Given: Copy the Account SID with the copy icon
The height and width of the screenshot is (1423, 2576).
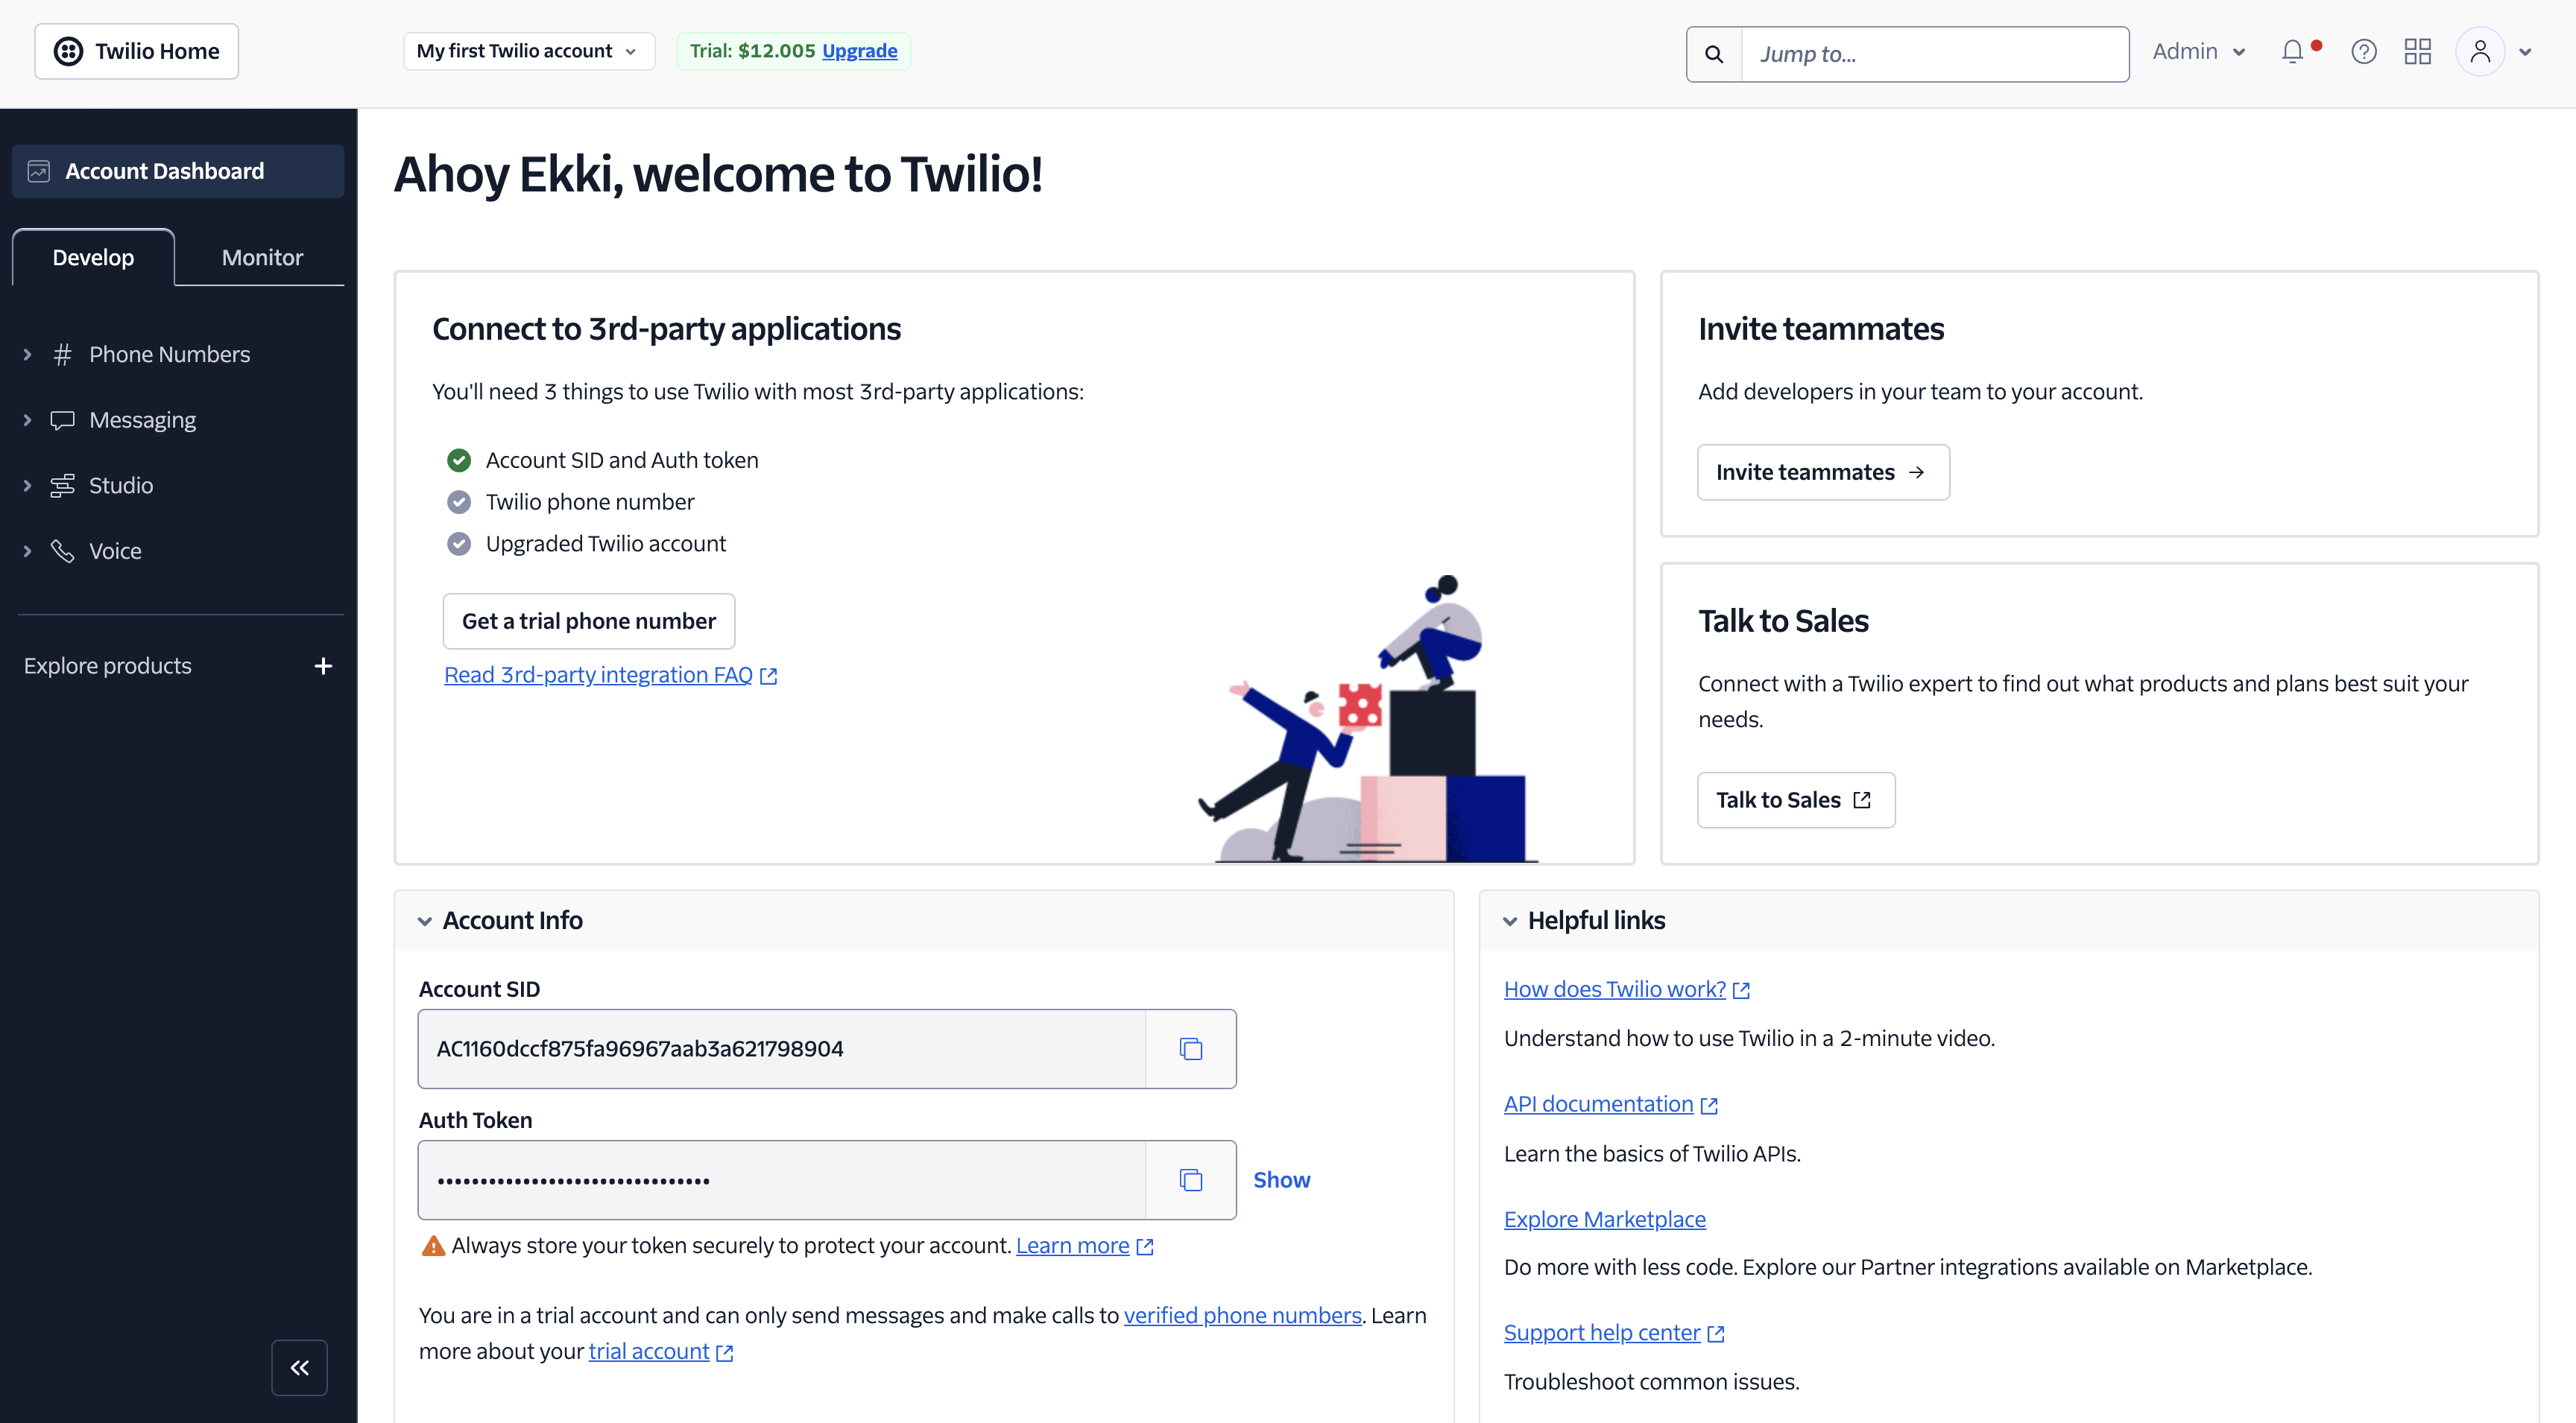Looking at the screenshot, I should click(x=1191, y=1048).
